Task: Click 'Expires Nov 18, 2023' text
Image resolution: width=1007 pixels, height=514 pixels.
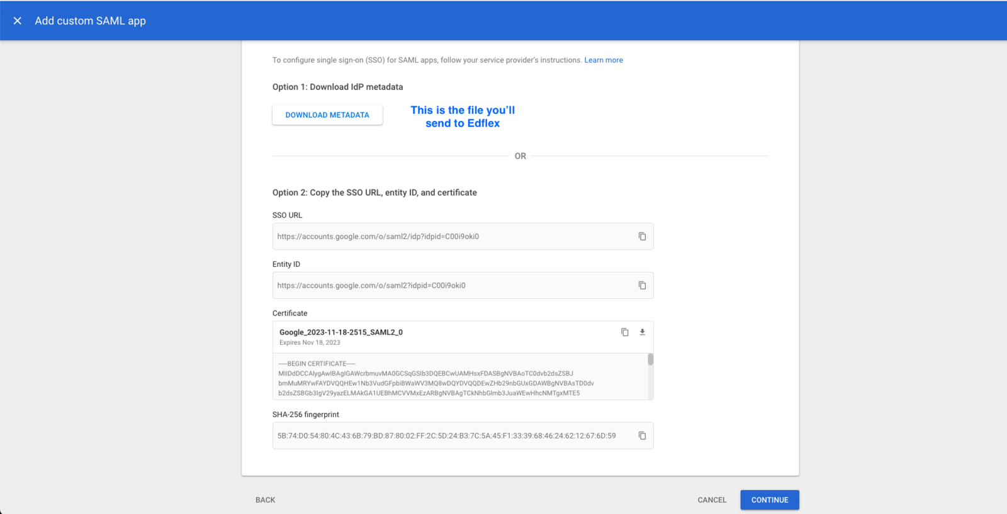Action: pyautogui.click(x=310, y=343)
